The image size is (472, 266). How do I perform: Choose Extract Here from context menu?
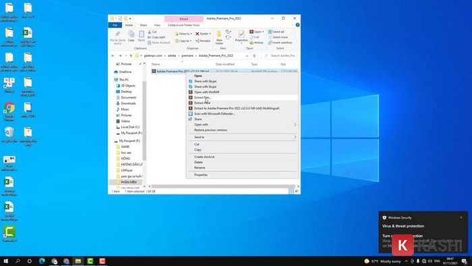click(x=243, y=103)
